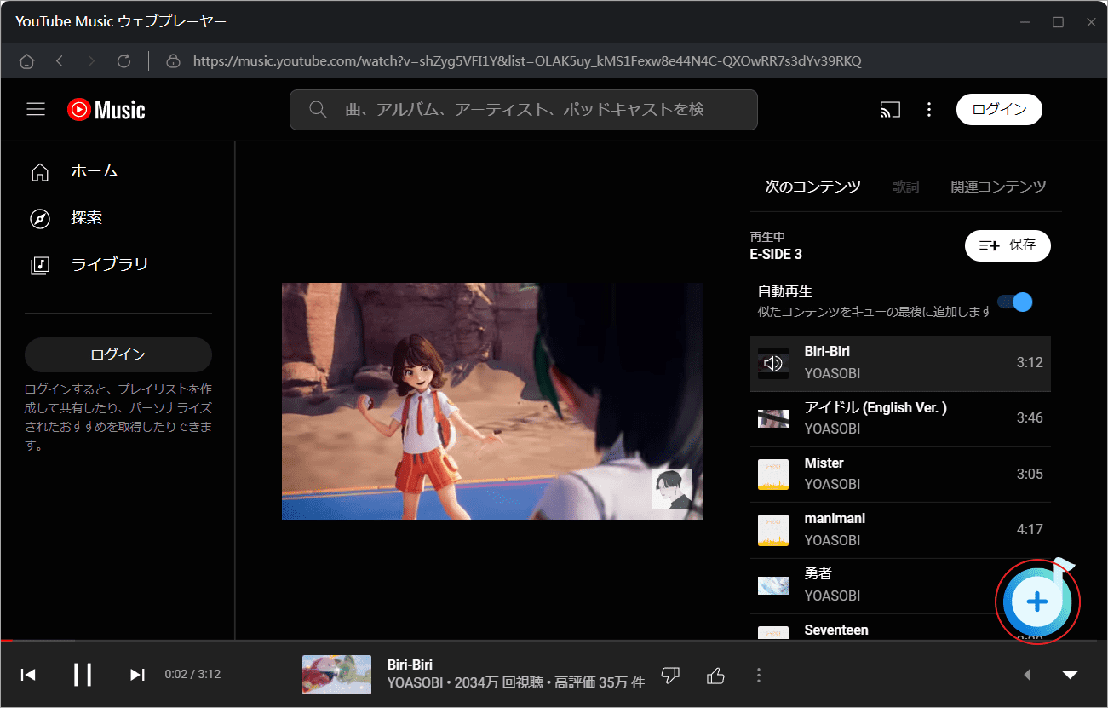The image size is (1108, 708).
Task: Switch to the 次のコンテンツ tab
Action: pos(812,187)
